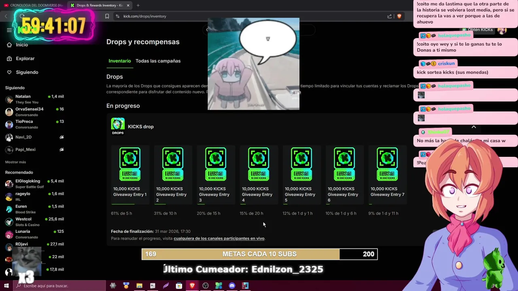
Task: Collapse chat overlay with the up chevron
Action: (473, 127)
